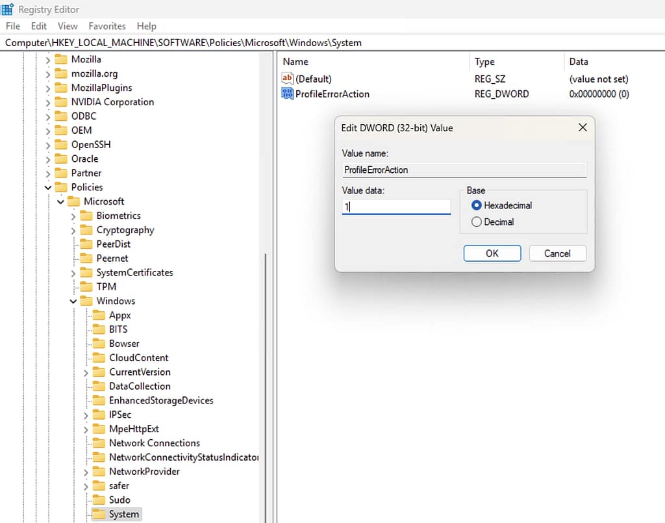Open the Favorites menu

[x=107, y=26]
